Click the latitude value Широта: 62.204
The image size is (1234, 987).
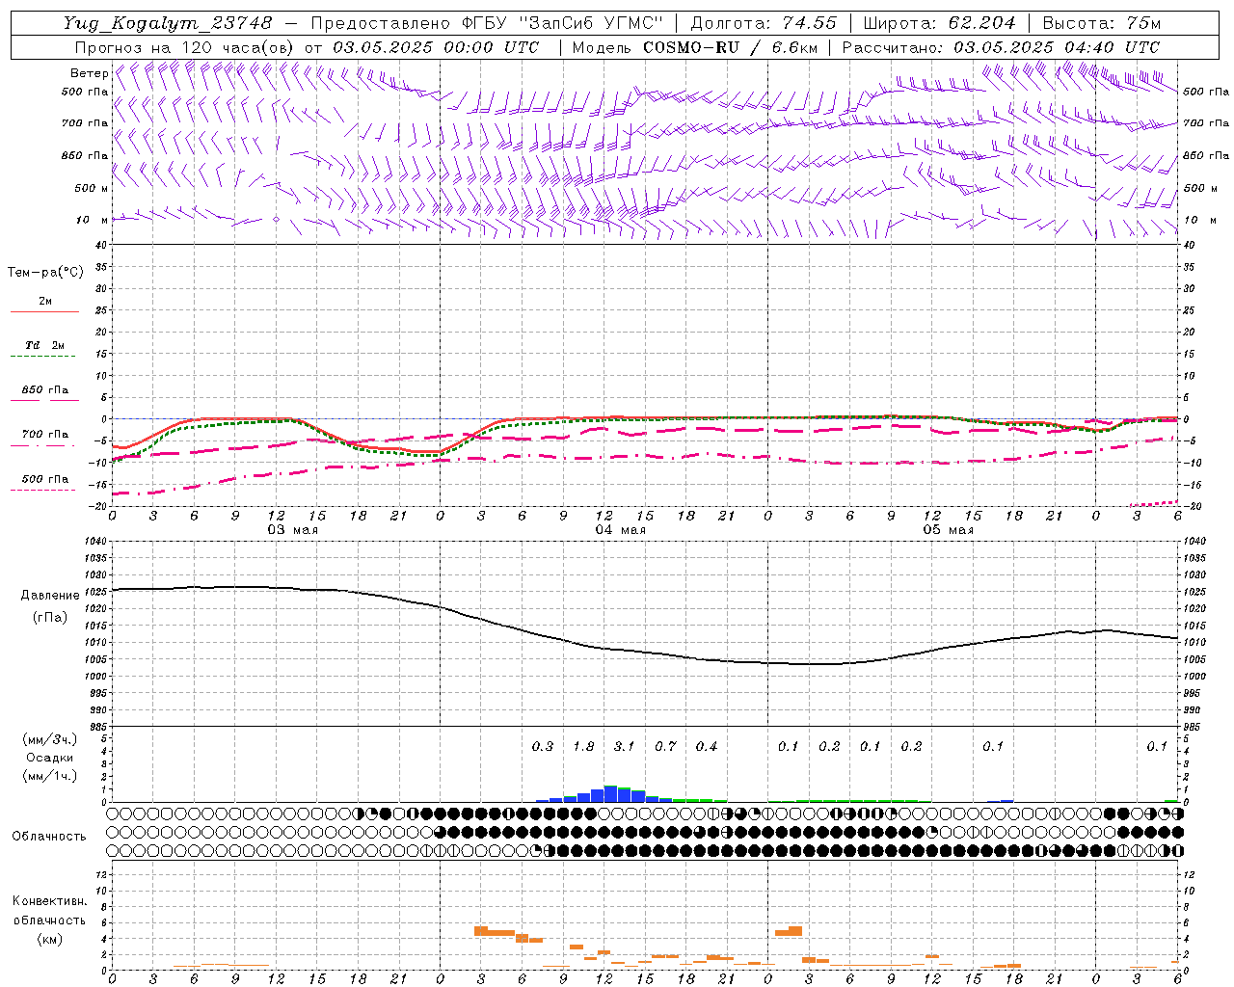pyautogui.click(x=939, y=23)
